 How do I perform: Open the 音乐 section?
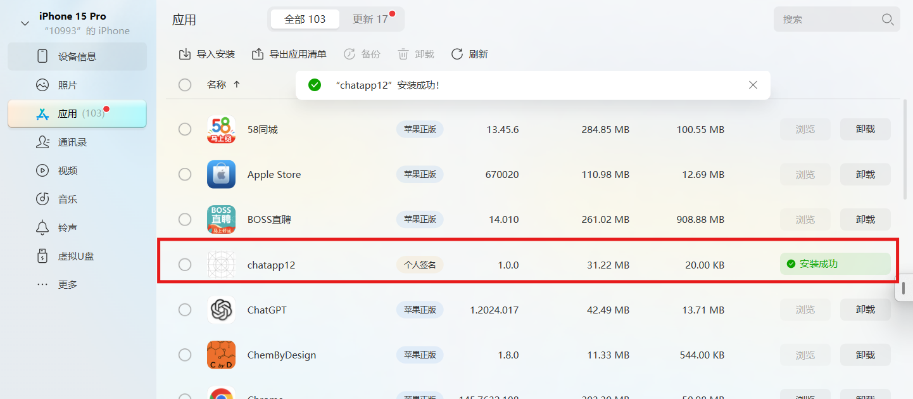click(x=77, y=199)
